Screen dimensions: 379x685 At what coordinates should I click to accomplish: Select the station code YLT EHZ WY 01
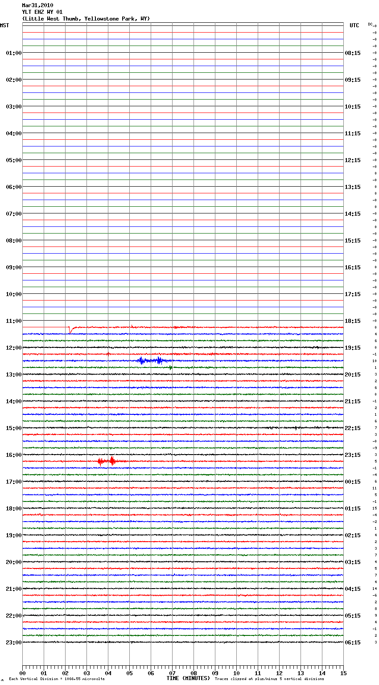point(42,12)
